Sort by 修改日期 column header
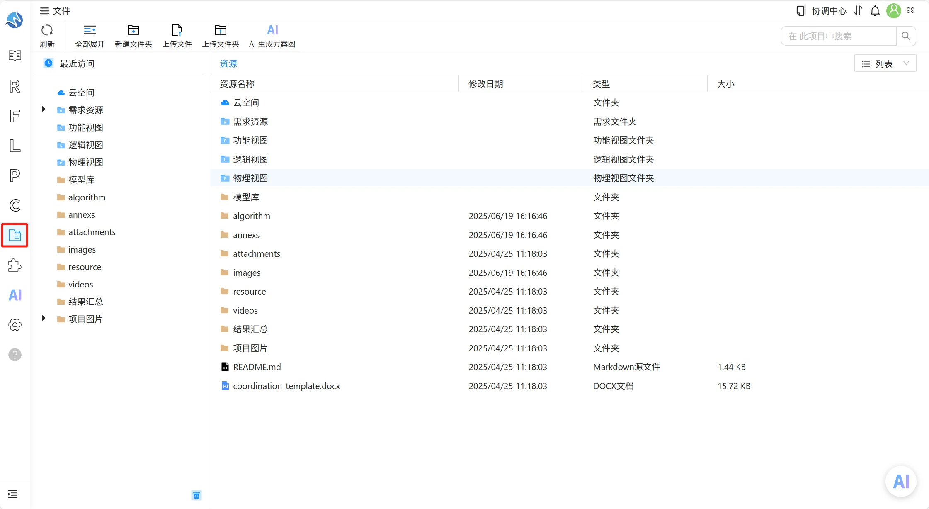 pos(486,84)
